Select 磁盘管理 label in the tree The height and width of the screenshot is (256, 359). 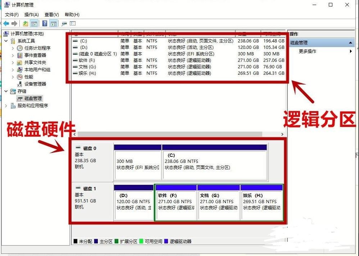[33, 99]
